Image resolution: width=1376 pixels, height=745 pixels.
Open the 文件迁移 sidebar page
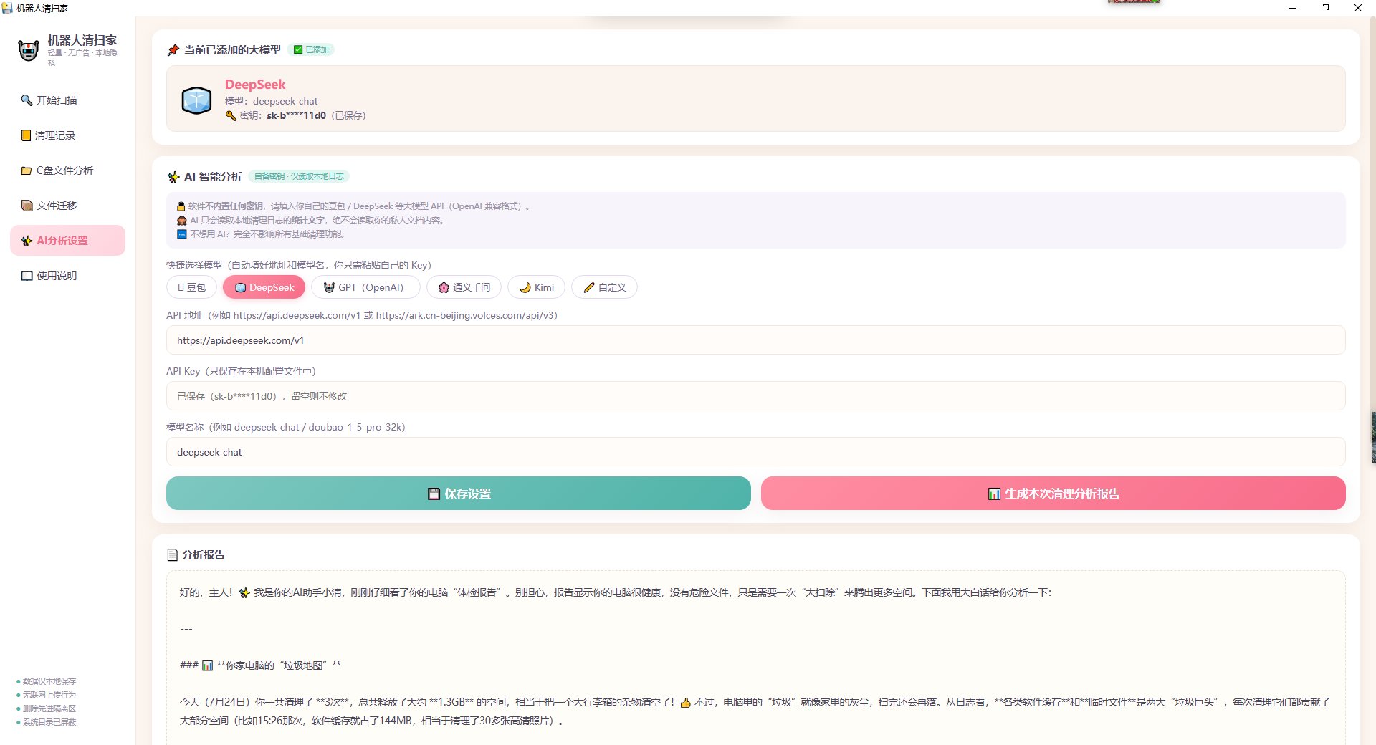[67, 206]
